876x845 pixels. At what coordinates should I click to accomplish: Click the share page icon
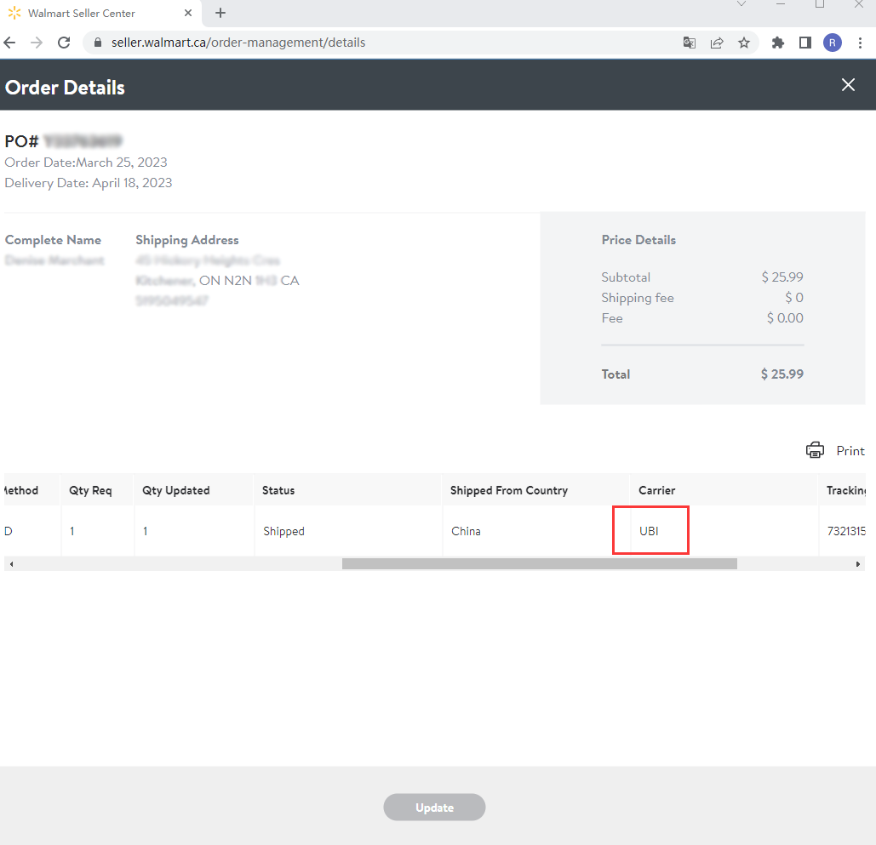point(717,43)
